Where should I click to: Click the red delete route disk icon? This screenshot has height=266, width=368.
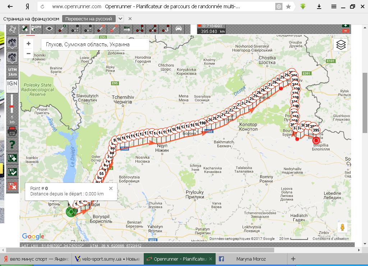click(13, 186)
